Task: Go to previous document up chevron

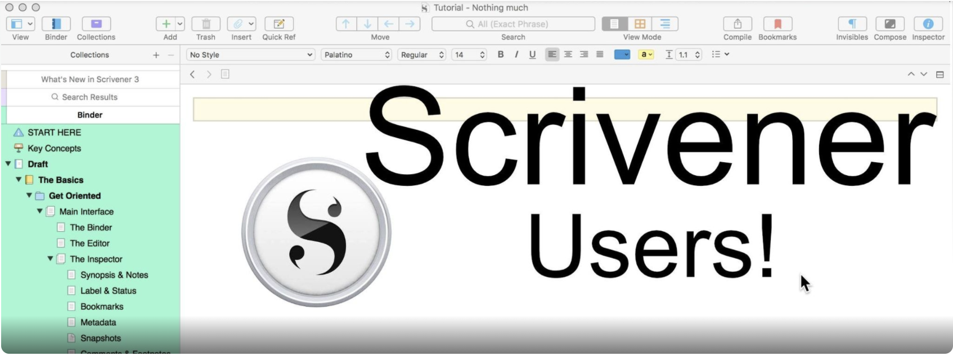Action: pyautogui.click(x=911, y=74)
